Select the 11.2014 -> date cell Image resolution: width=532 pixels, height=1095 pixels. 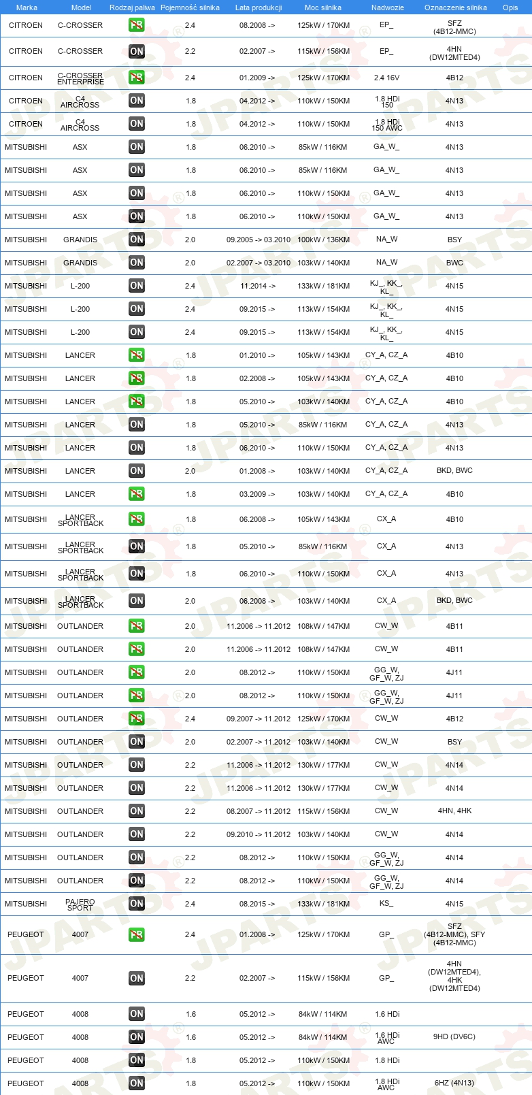click(258, 286)
